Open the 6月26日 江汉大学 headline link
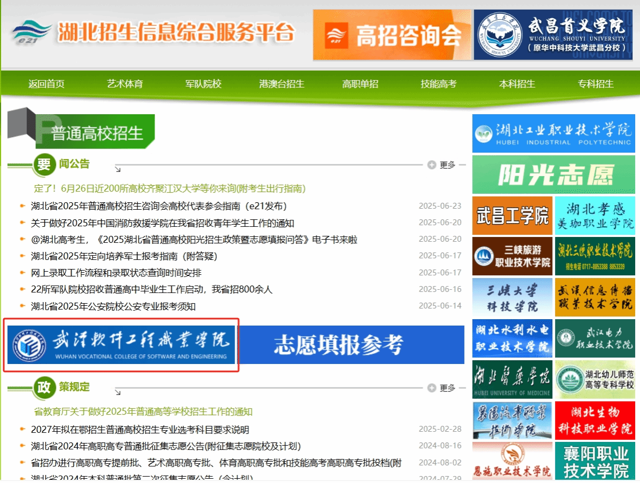640x483 pixels. point(169,188)
